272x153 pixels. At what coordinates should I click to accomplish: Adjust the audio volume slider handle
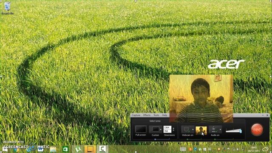241,131
